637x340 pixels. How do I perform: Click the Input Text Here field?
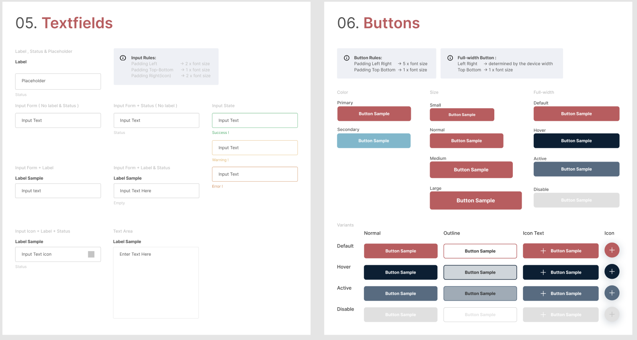(156, 191)
